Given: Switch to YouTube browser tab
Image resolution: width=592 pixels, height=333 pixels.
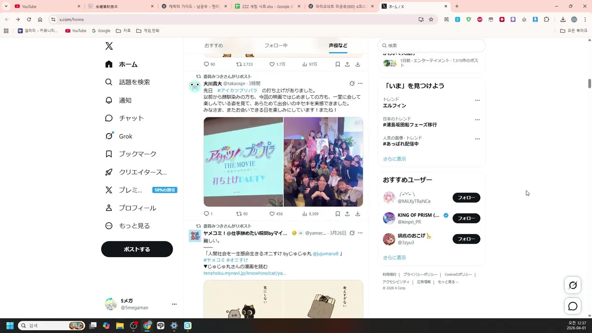Looking at the screenshot, I should [46, 6].
